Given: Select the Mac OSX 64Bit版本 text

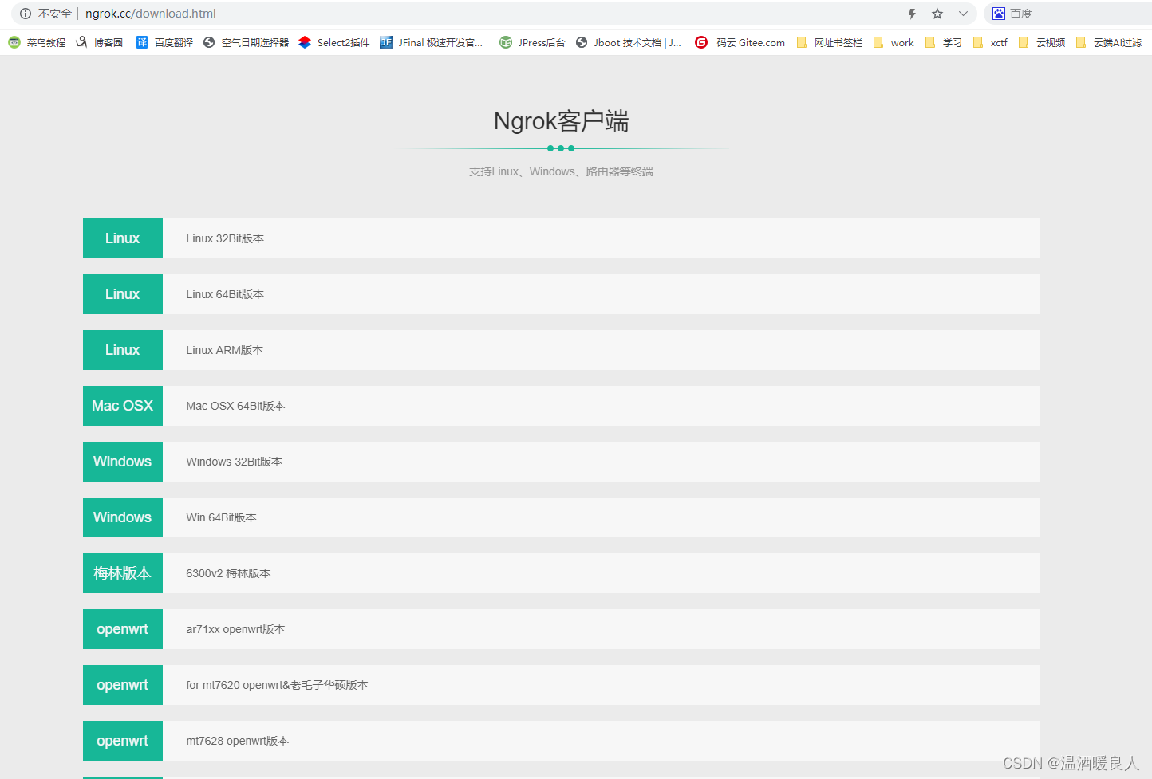Looking at the screenshot, I should click(x=235, y=406).
